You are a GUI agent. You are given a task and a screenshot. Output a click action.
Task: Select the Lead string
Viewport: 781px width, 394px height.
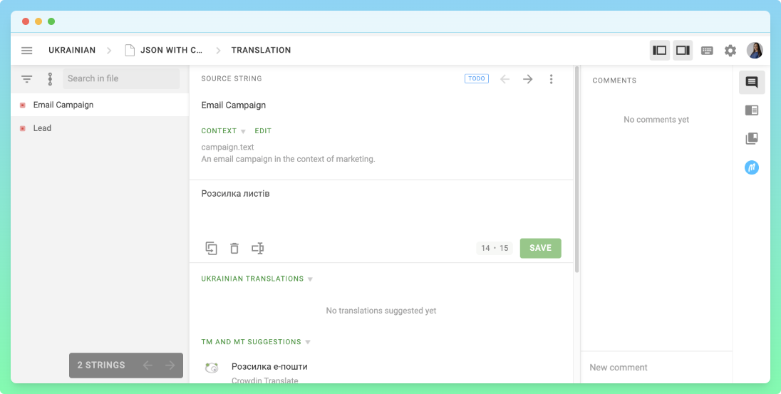click(x=100, y=128)
